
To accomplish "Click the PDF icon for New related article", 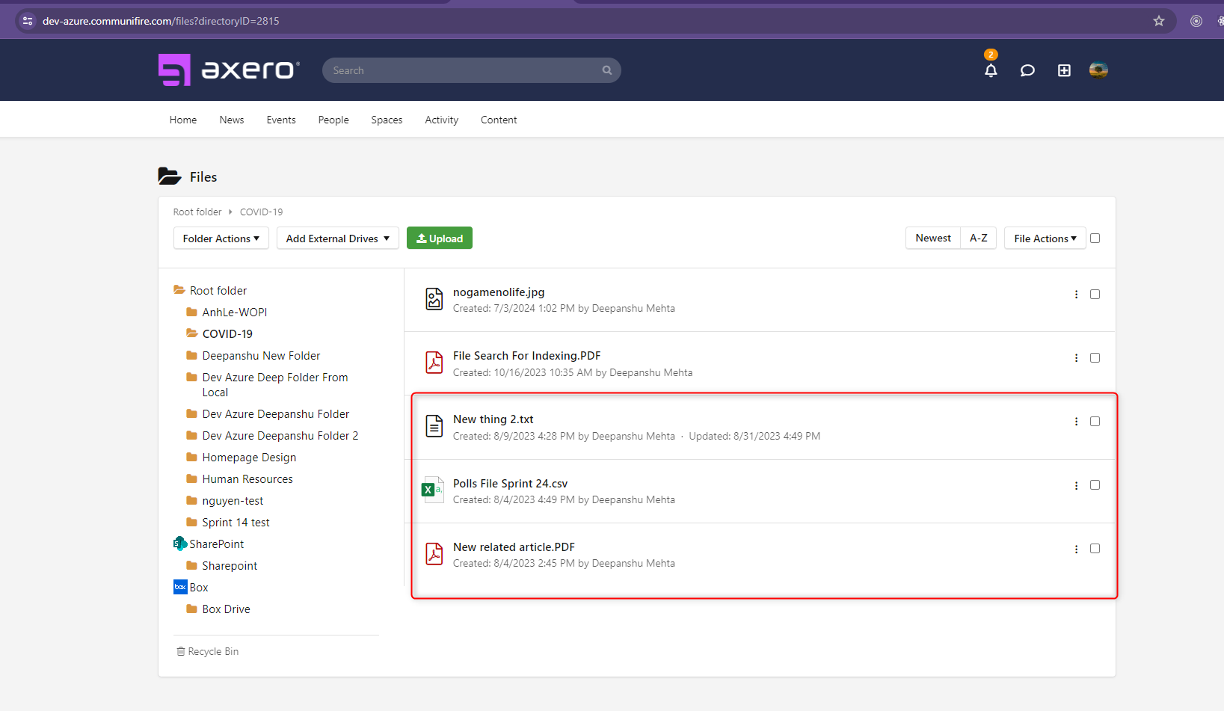I will [x=434, y=554].
